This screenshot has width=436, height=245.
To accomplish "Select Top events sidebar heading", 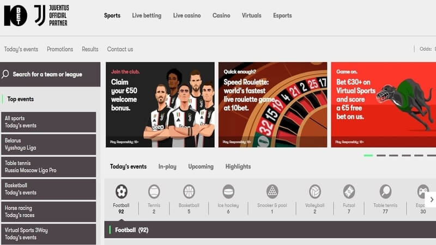I will (x=21, y=99).
